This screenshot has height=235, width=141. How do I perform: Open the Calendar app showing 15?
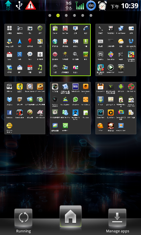click(x=30, y=68)
